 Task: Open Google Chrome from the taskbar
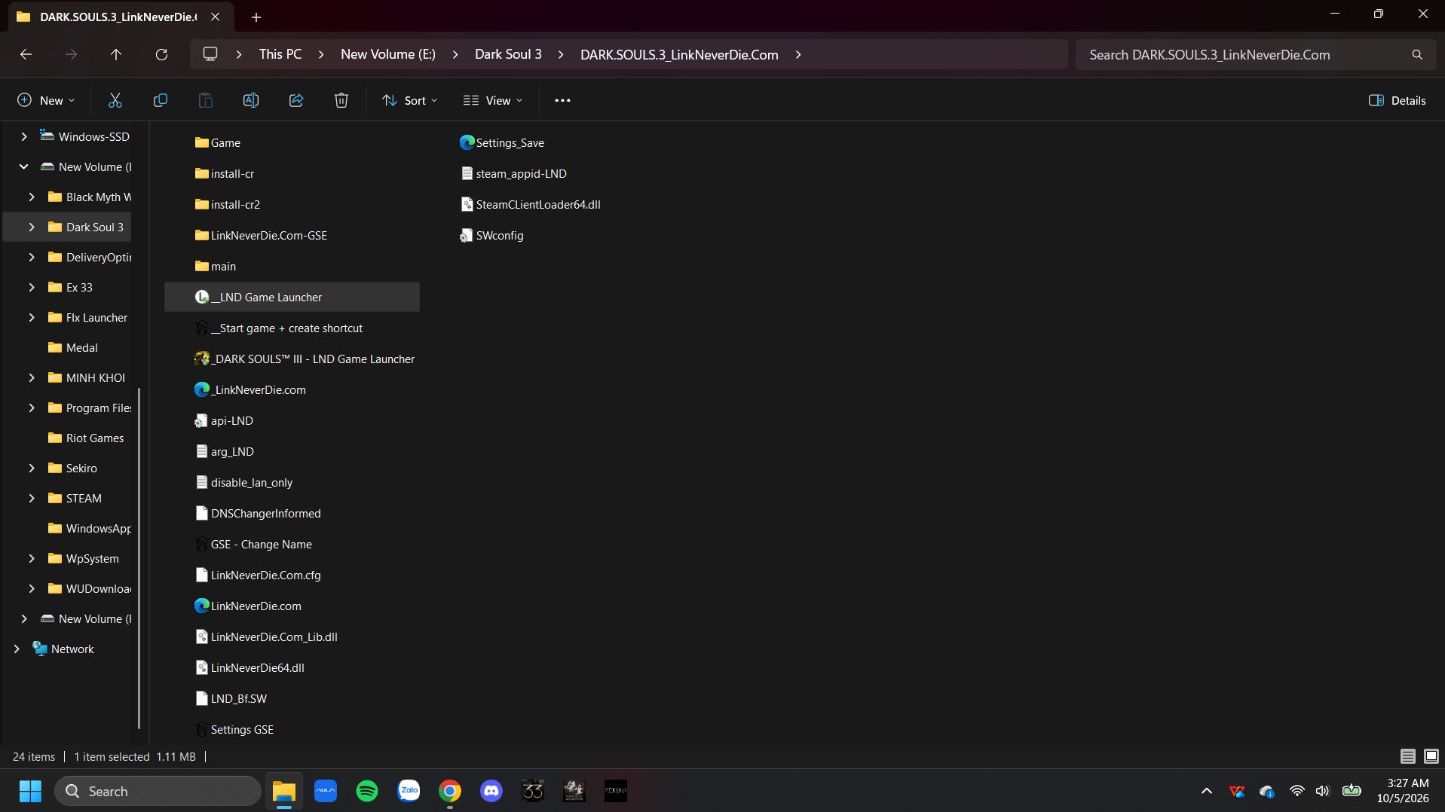450,791
